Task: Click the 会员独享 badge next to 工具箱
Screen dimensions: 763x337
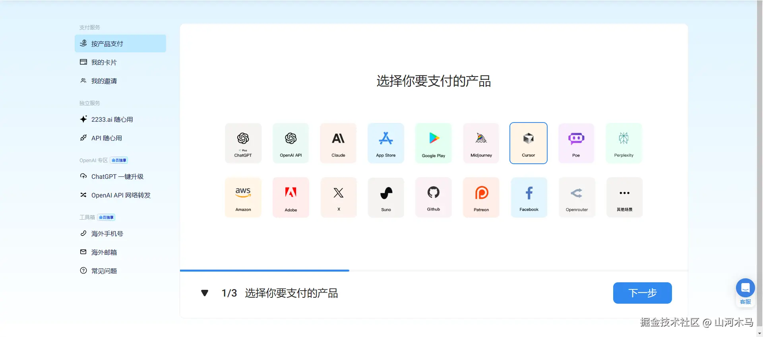Action: [106, 217]
